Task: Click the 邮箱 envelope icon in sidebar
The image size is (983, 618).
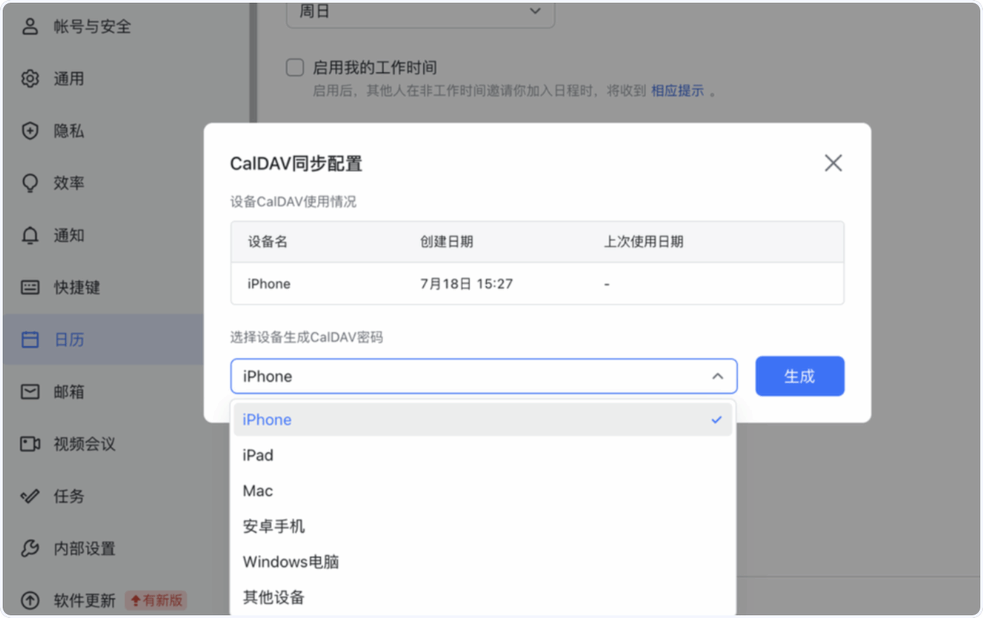Action: [29, 392]
